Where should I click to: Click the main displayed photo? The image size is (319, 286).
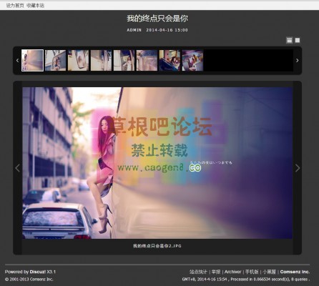tap(157, 163)
